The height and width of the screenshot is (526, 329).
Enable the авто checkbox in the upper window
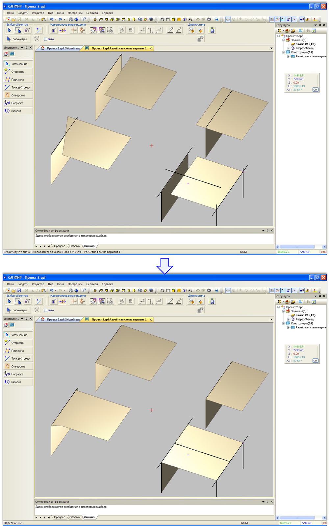tap(46, 39)
